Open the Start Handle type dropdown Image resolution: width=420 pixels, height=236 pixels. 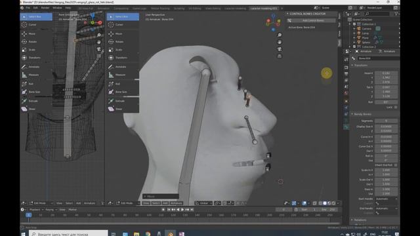[386, 199]
